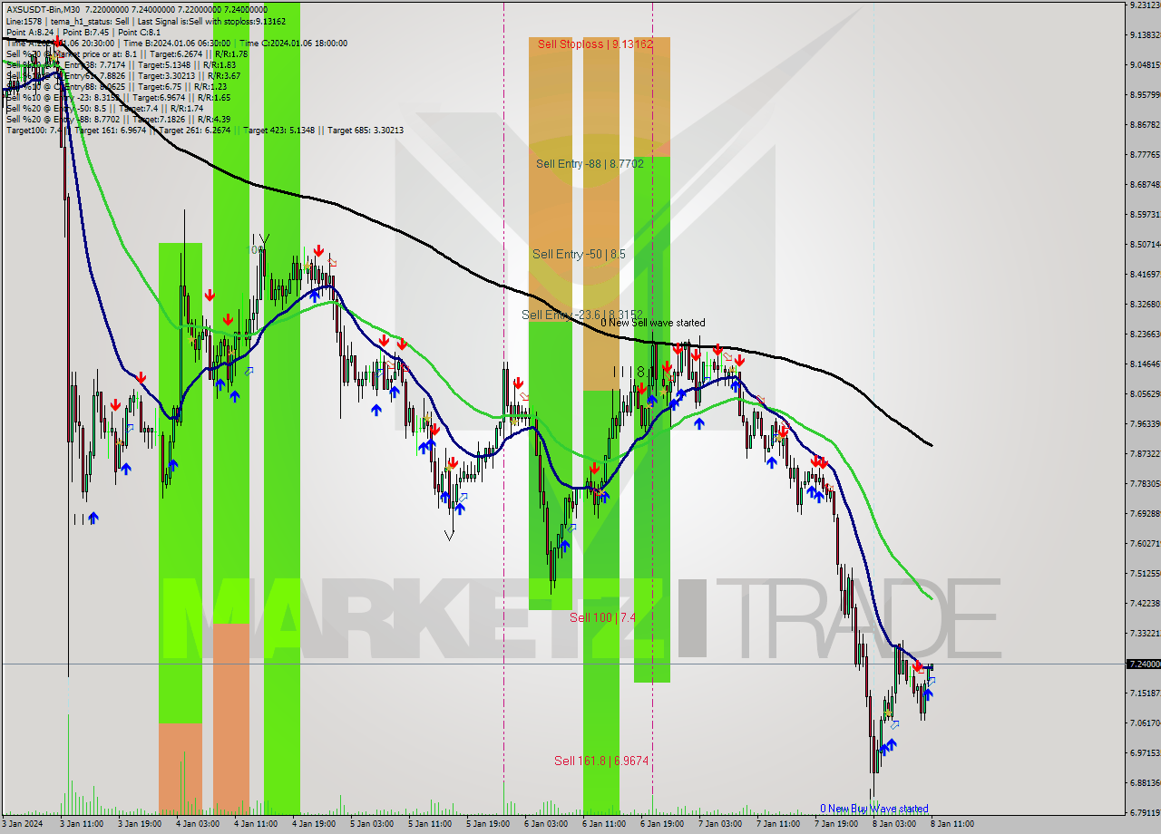This screenshot has height=834, width=1161.
Task: Click the 6.88136 price axis value
Action: point(1144,782)
